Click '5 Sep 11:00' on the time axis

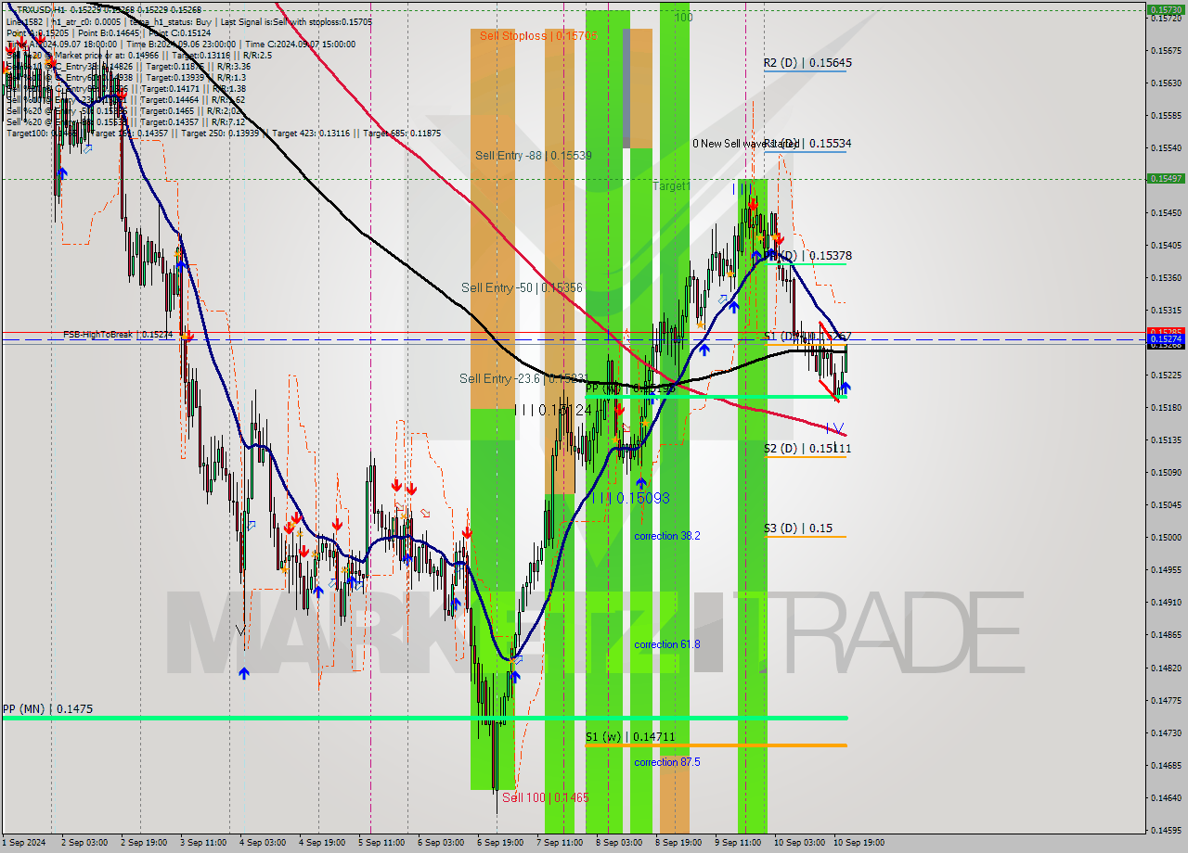click(x=382, y=843)
